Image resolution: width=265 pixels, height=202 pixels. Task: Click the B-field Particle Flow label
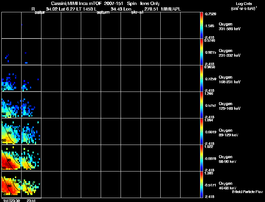click(x=247, y=192)
